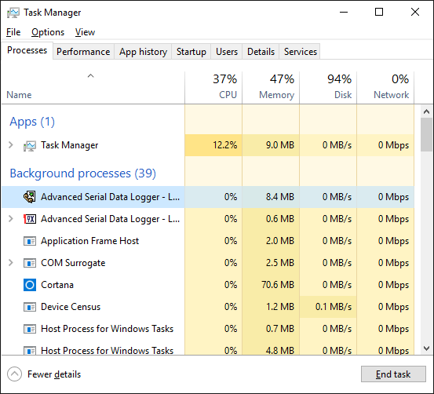Click the Cortana circle icon
This screenshot has height=394, width=434.
tap(30, 285)
